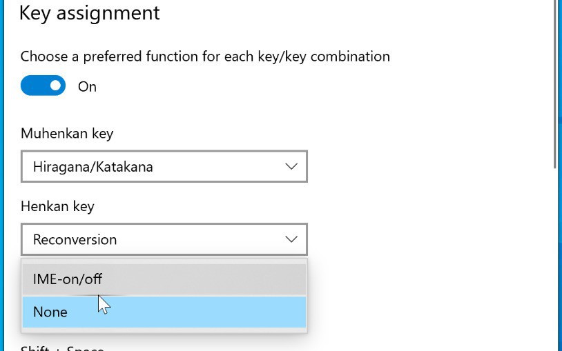Click the chevron arrow in the Reconversion box

click(x=291, y=239)
